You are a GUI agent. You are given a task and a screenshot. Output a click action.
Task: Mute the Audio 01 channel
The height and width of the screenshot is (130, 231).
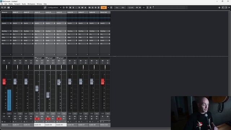[x=15, y=61]
